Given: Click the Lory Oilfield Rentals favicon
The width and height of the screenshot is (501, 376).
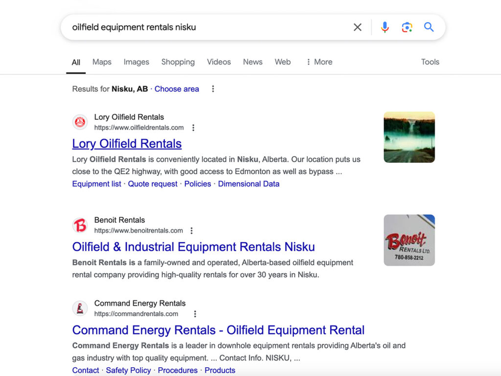Looking at the screenshot, I should [x=80, y=122].
